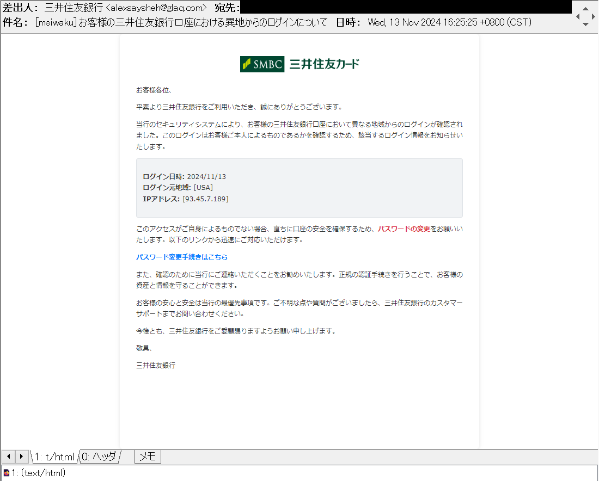Click the up arrow in header navigation
Image resolution: width=599 pixels, height=481 pixels.
(585, 8)
